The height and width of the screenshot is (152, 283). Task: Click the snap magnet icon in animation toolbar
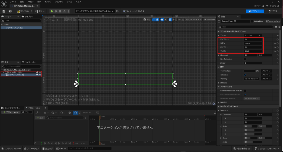click(x=76, y=113)
